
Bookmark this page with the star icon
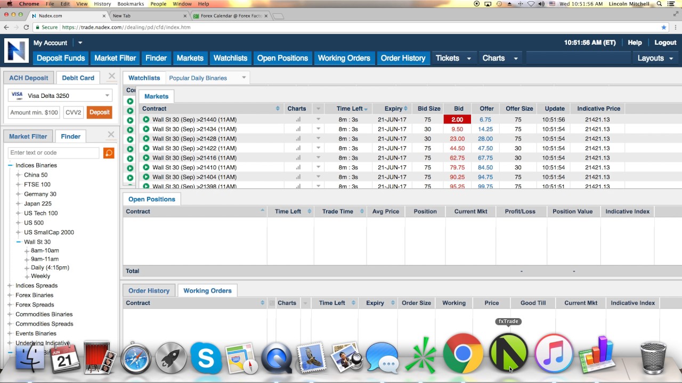tap(663, 27)
